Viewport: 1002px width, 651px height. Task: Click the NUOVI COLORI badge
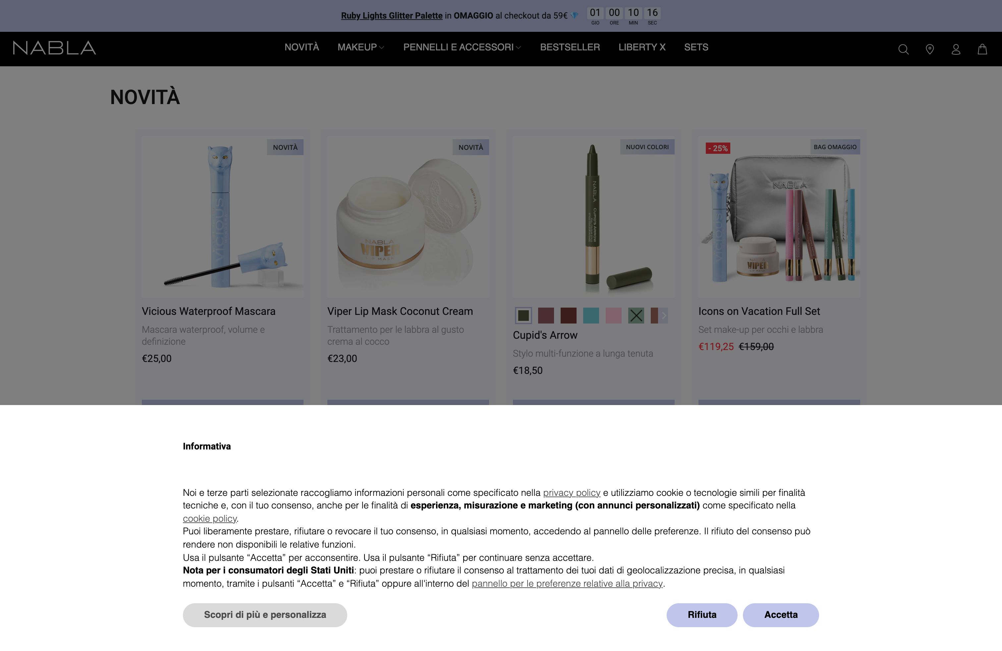tap(647, 147)
